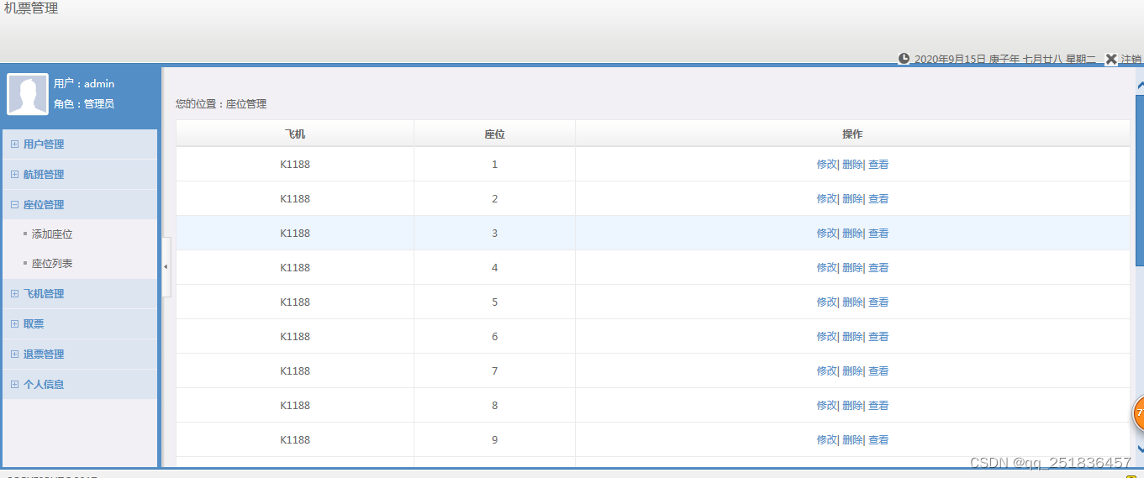
Task: Open the 座位列表 submenu item
Action: tap(52, 264)
